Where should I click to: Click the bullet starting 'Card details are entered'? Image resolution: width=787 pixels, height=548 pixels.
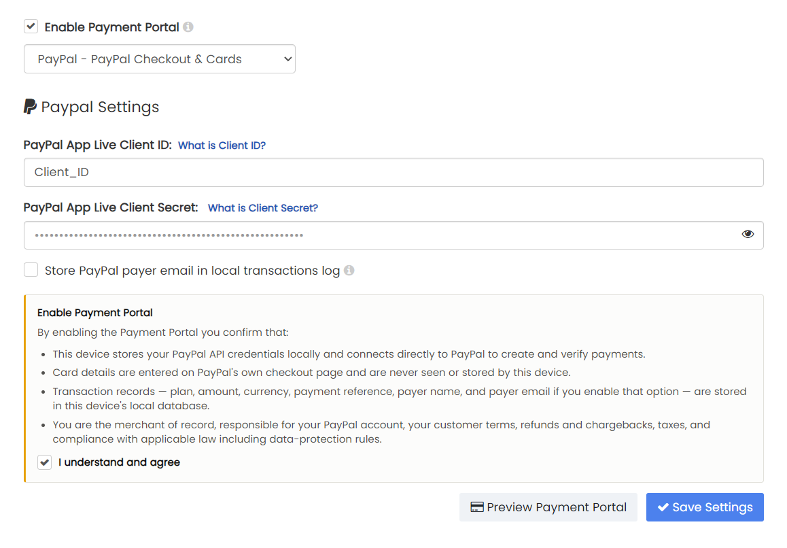tap(312, 373)
